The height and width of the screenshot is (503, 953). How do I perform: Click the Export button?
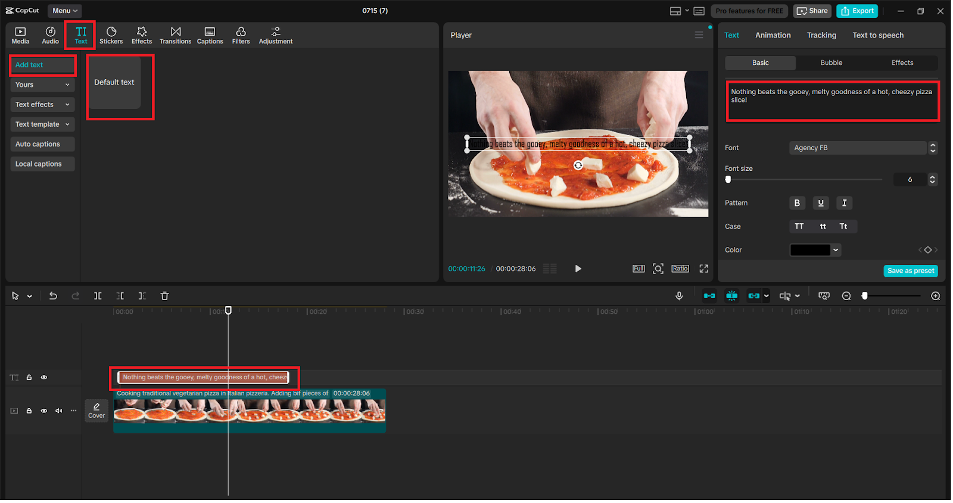(x=857, y=11)
